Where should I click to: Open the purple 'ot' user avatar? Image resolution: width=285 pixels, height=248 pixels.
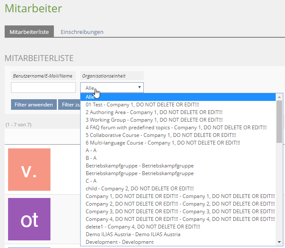click(x=29, y=219)
